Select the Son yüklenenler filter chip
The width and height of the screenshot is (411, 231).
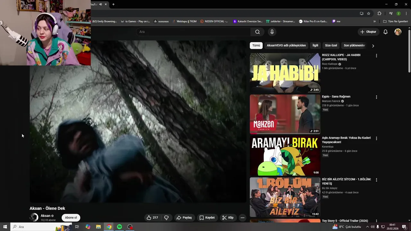(x=354, y=46)
